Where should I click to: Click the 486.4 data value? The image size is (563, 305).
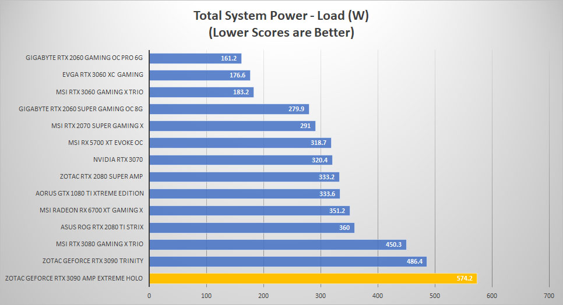click(x=414, y=261)
